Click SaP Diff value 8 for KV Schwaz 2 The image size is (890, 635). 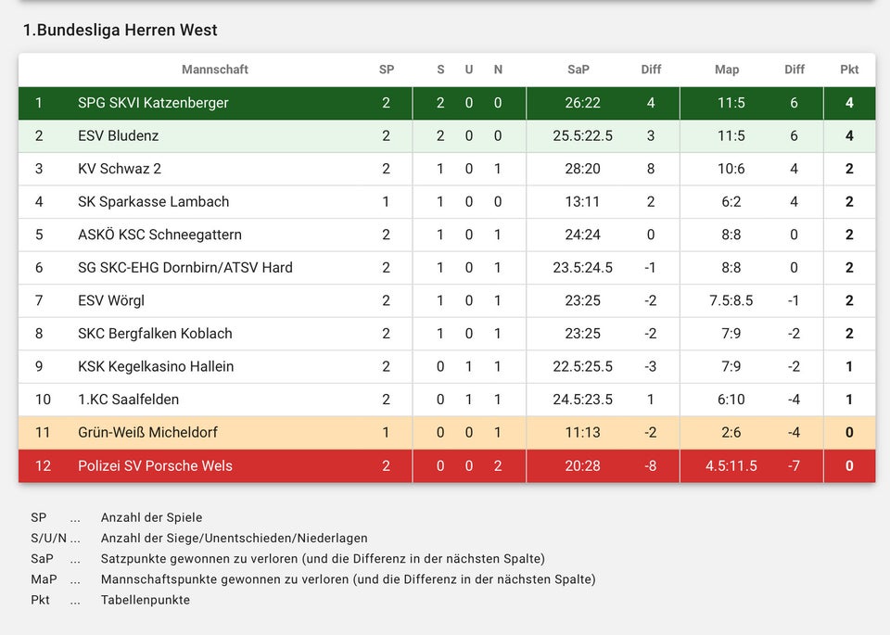point(651,169)
